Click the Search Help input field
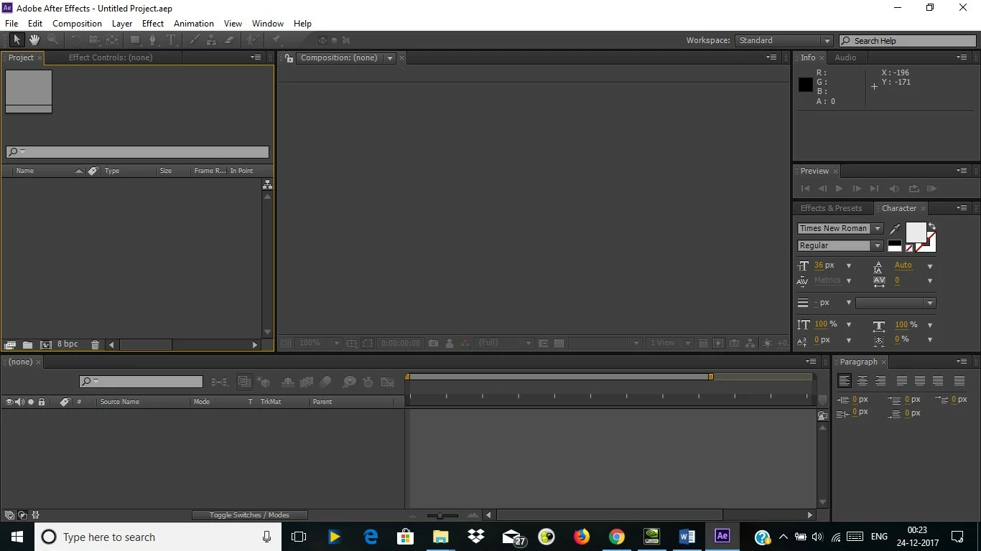 [x=907, y=41]
